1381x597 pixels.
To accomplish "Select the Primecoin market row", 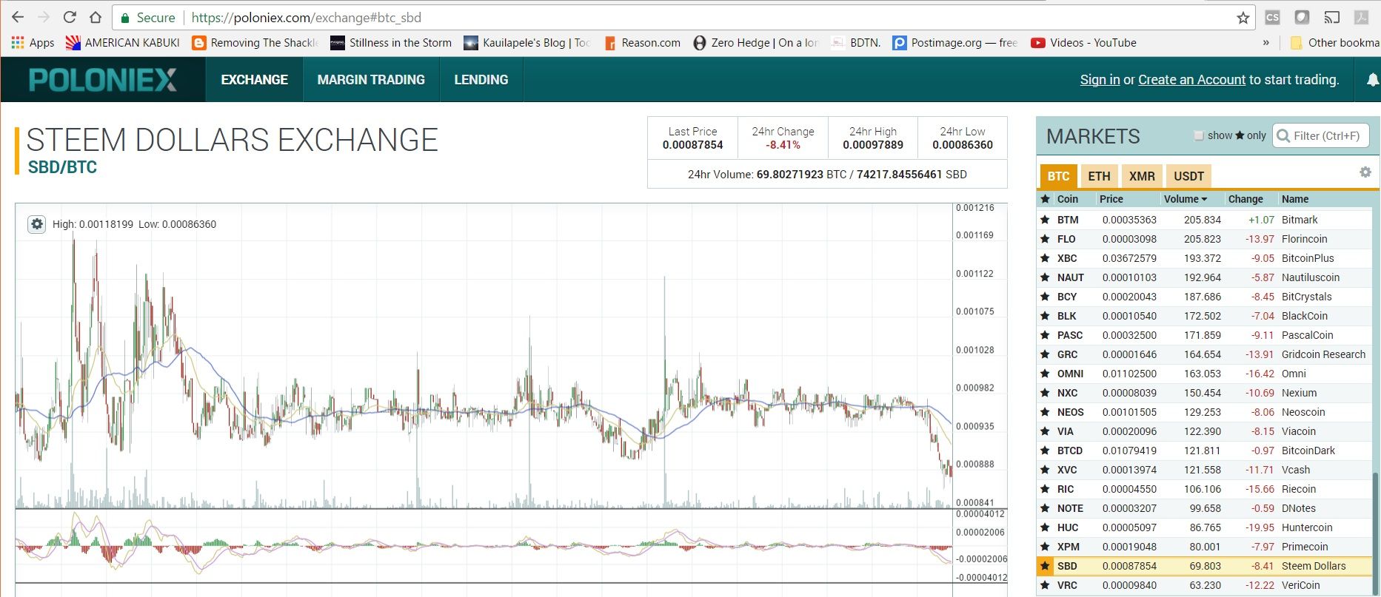I will (1204, 547).
